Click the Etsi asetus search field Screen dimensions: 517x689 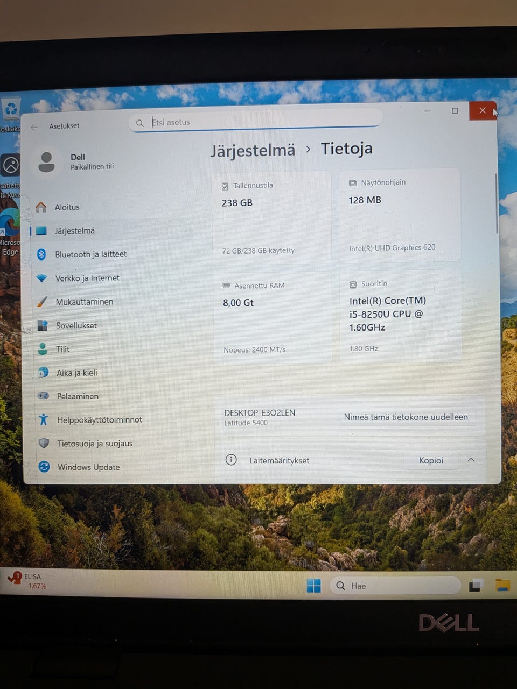coord(256,121)
